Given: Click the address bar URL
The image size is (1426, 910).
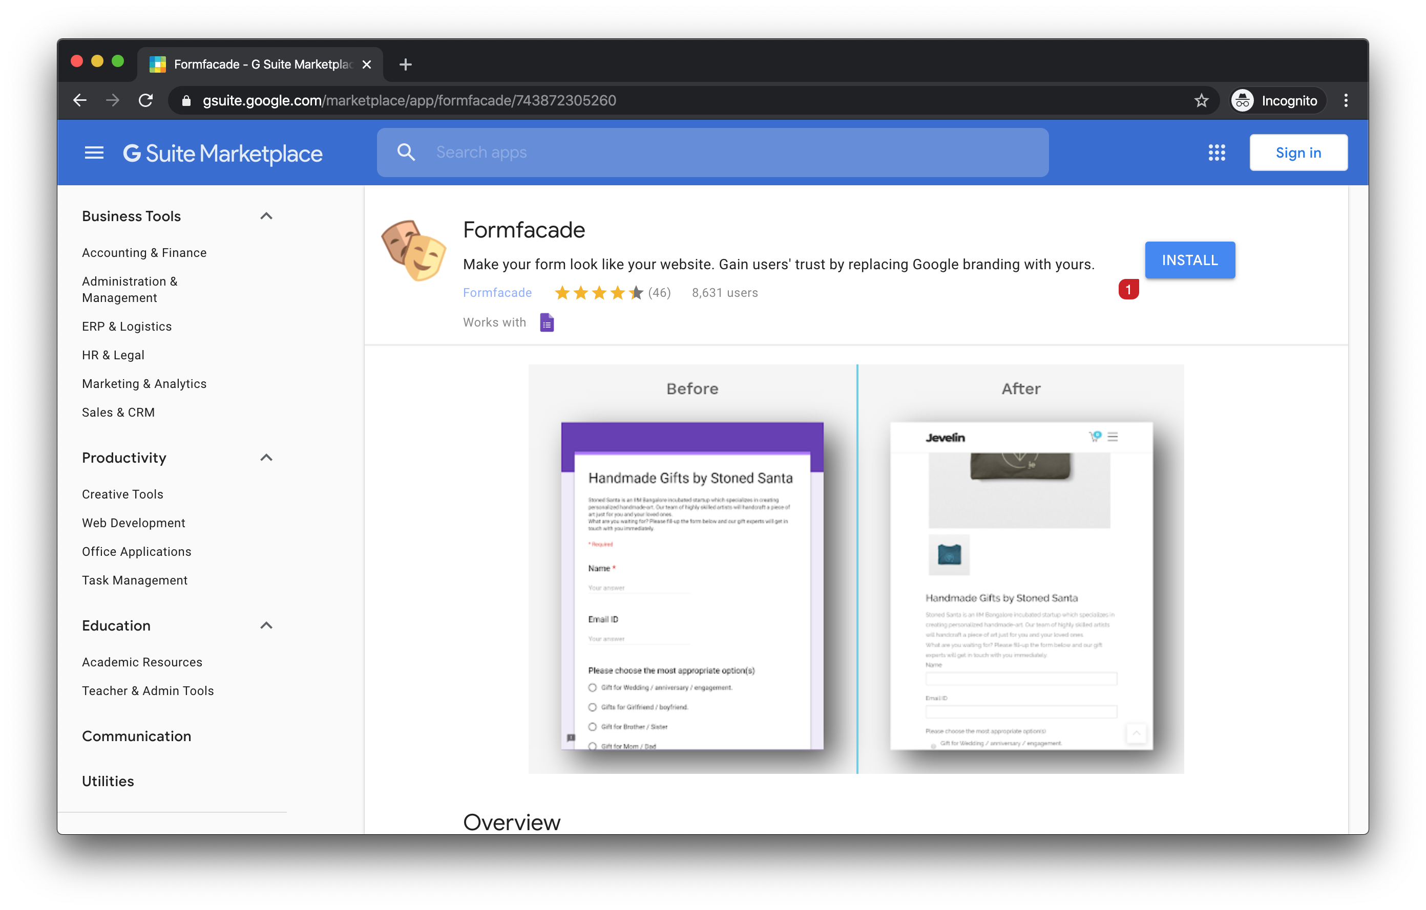Looking at the screenshot, I should point(409,101).
